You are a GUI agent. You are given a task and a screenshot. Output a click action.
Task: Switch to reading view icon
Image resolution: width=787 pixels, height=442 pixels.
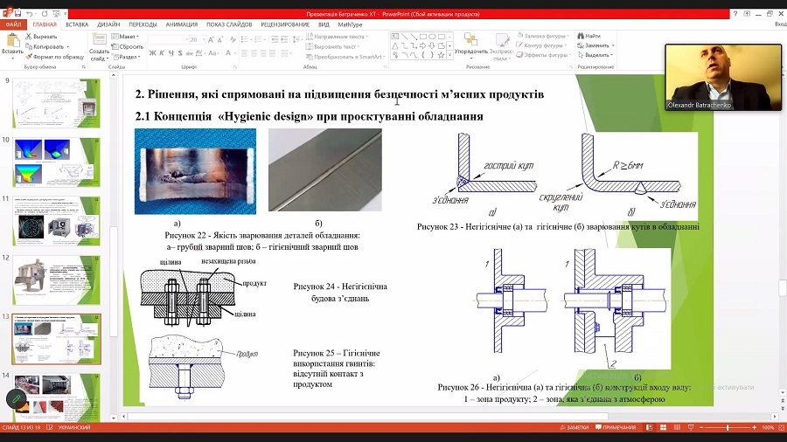677,427
